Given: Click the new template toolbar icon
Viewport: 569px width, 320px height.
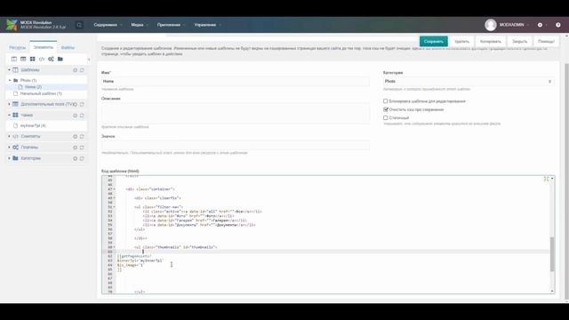Looking at the screenshot, I should [14, 59].
